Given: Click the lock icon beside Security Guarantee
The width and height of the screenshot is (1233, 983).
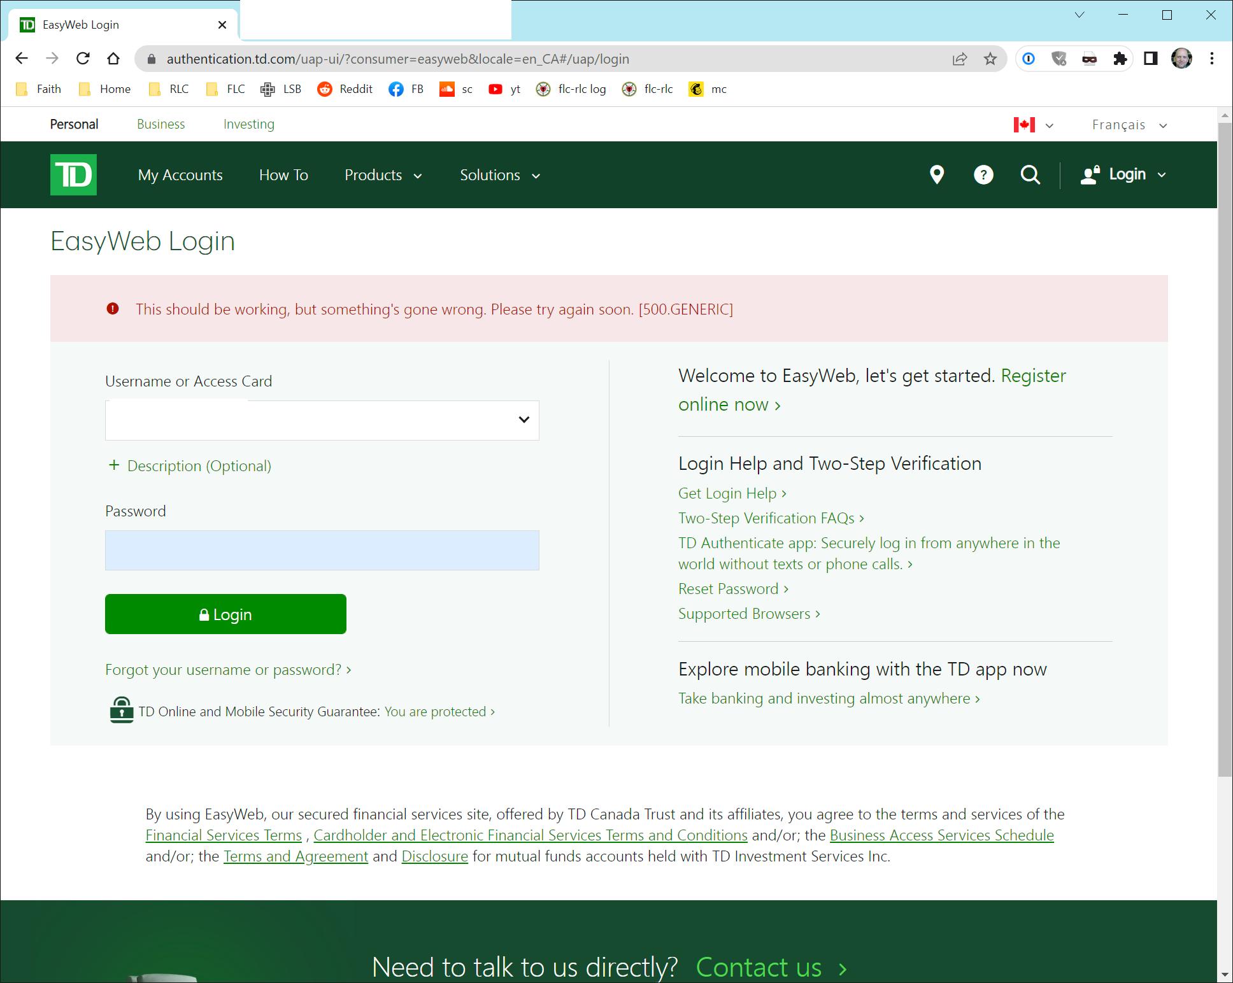Looking at the screenshot, I should [120, 710].
